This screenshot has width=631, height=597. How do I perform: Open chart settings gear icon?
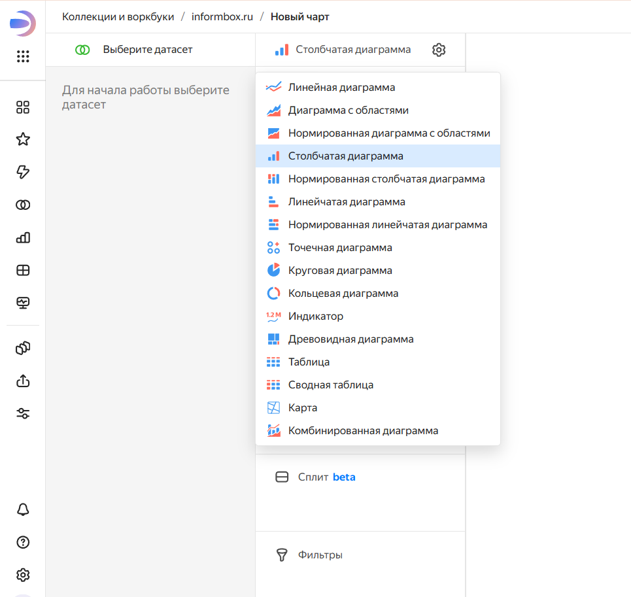tap(439, 50)
